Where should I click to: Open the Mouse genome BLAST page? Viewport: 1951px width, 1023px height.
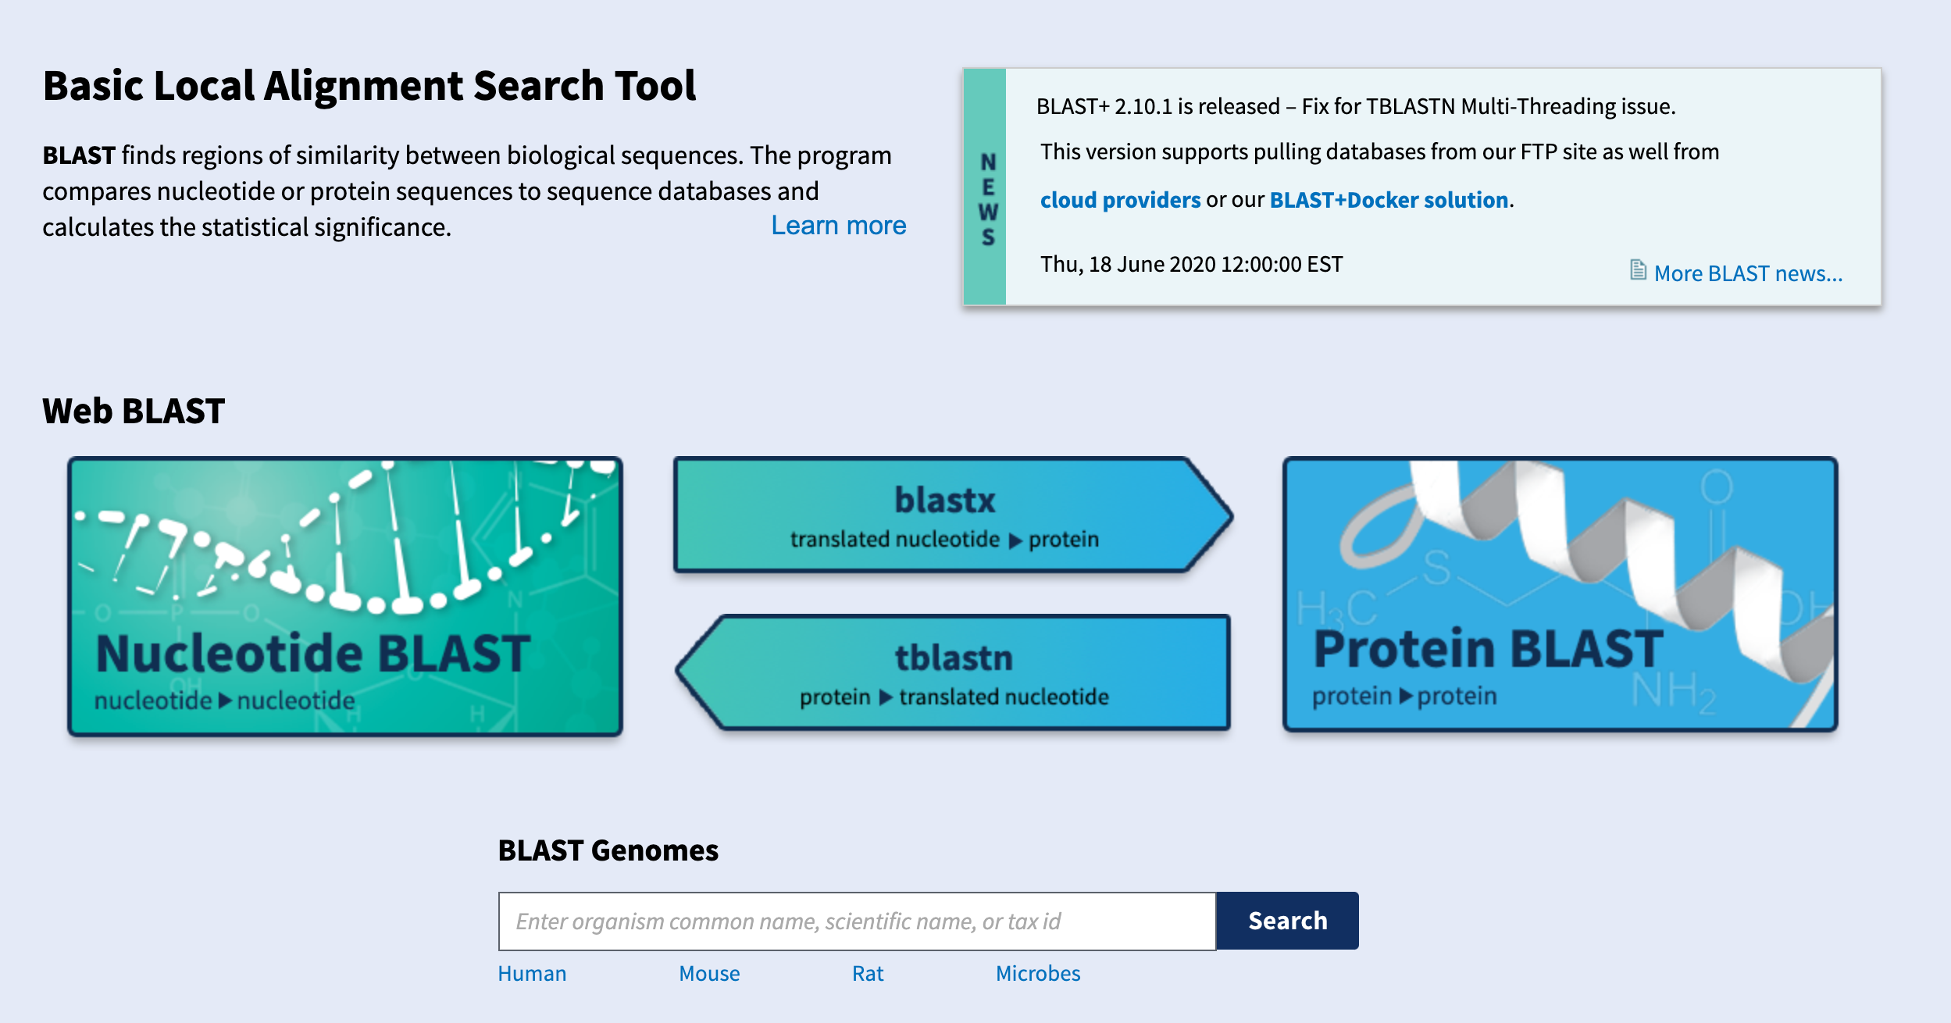pyautogui.click(x=709, y=974)
